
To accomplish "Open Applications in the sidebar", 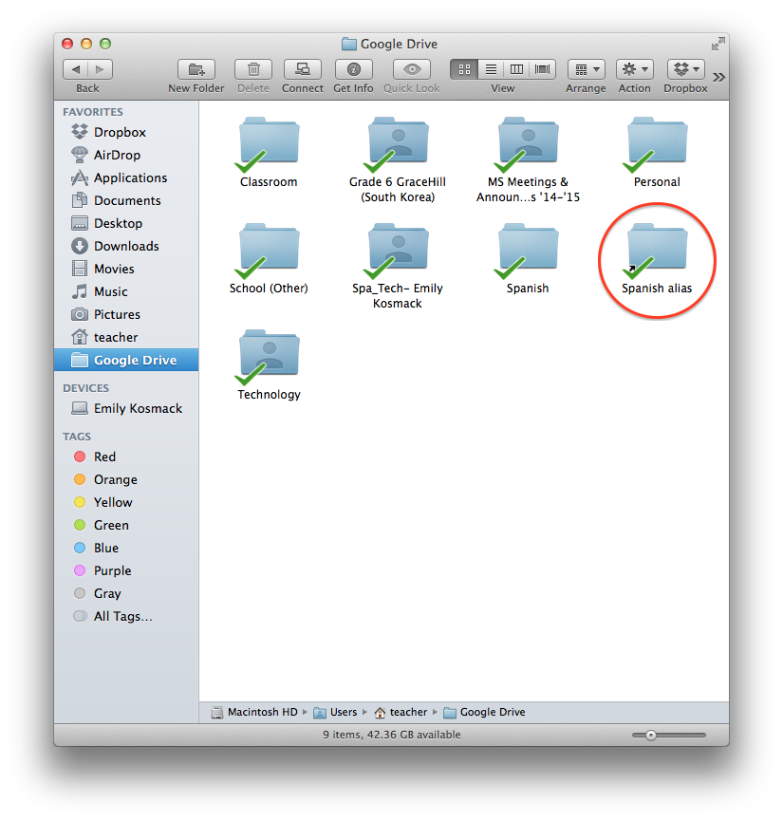I will tap(125, 178).
